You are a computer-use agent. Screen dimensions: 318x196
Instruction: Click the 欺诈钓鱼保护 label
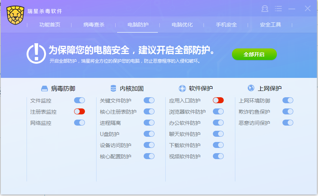254,112
